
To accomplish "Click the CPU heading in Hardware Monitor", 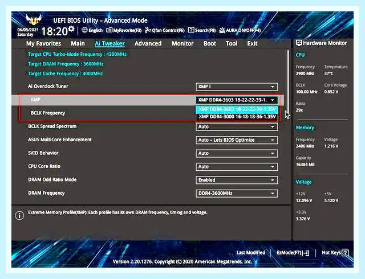I will tap(300, 55).
